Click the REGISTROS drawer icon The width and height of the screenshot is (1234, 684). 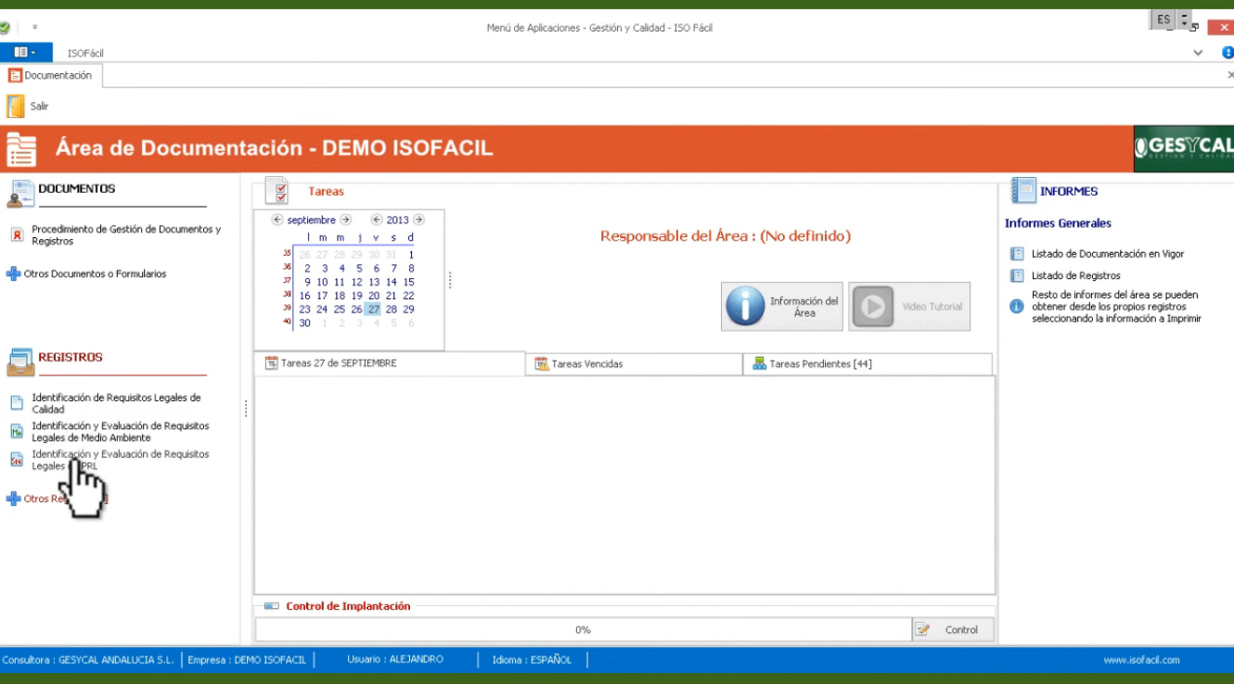[x=20, y=362]
